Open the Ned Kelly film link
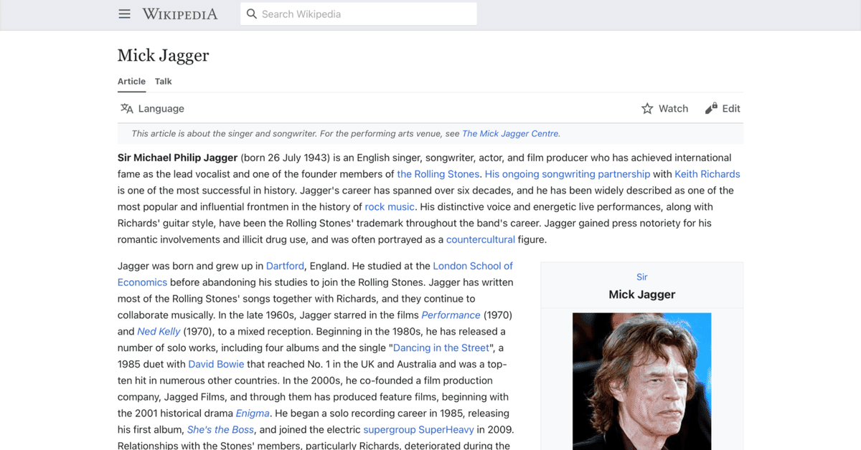 [159, 332]
